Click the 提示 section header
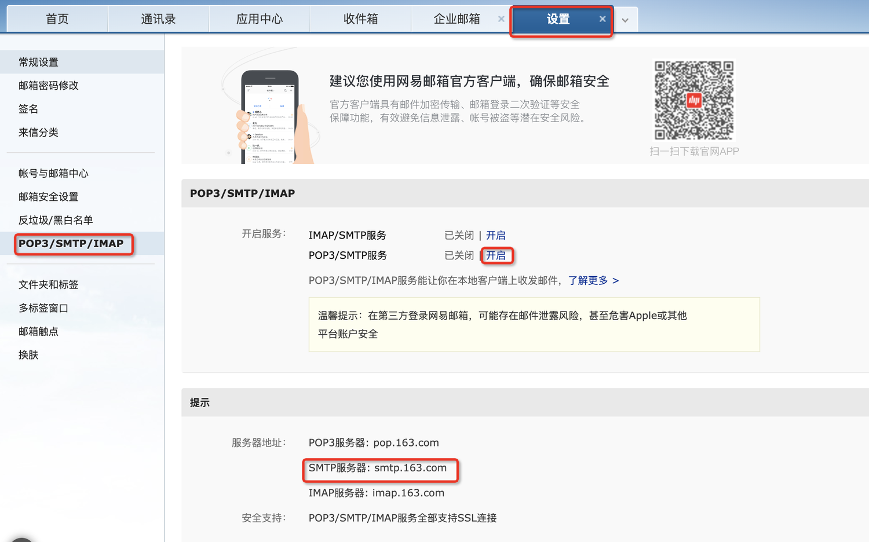Screen dimensions: 869x542 [x=200, y=402]
